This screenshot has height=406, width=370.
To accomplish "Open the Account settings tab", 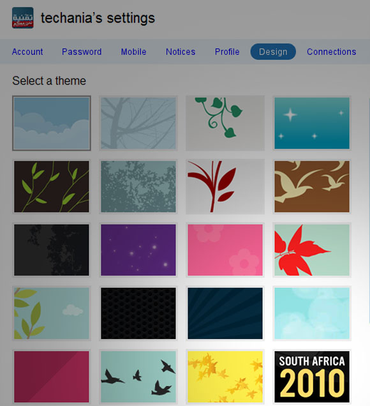I will pyautogui.click(x=27, y=52).
